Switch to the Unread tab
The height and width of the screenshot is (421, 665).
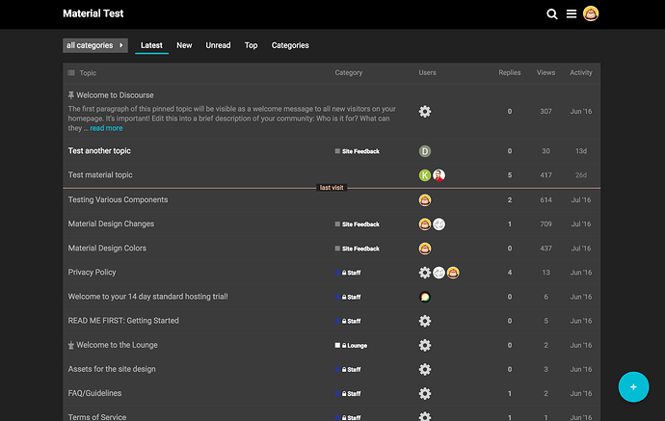pyautogui.click(x=218, y=45)
